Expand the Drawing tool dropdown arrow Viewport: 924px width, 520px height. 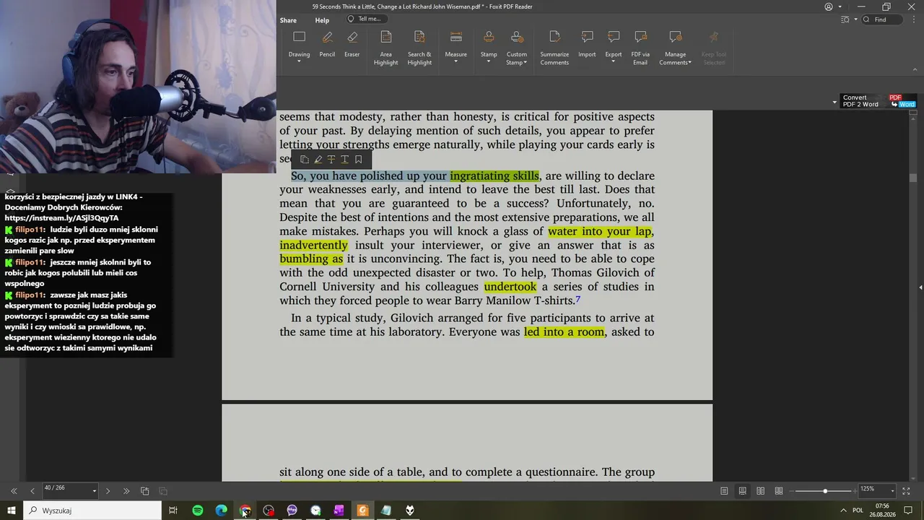pos(299,61)
